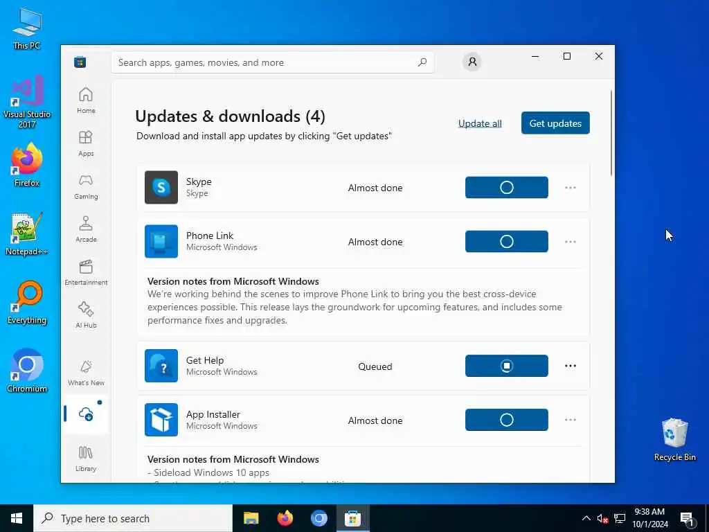Select the Notepad++ desktop shortcut
This screenshot has height=532, width=709.
coord(27,234)
